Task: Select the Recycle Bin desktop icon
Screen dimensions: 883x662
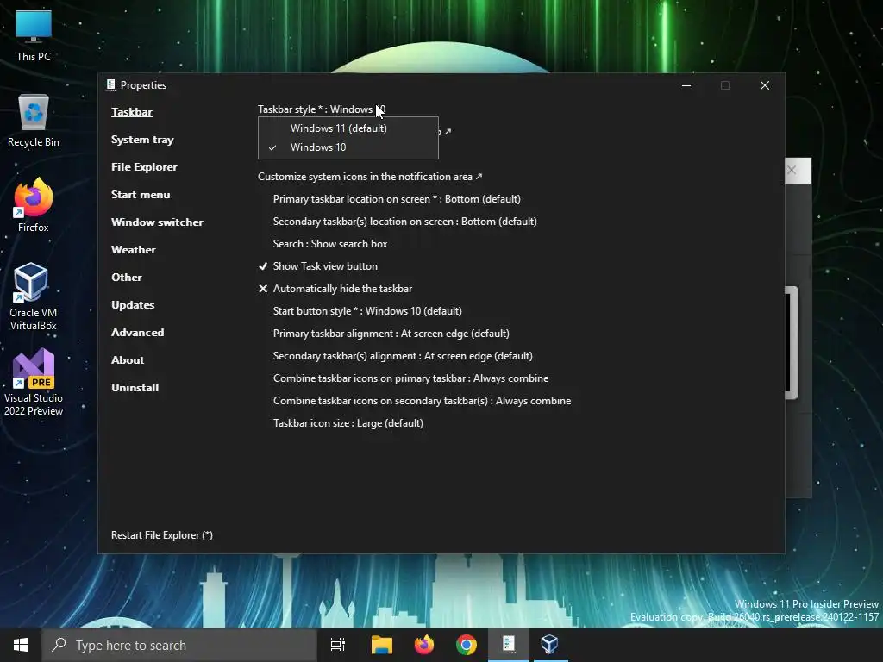Action: [34, 121]
